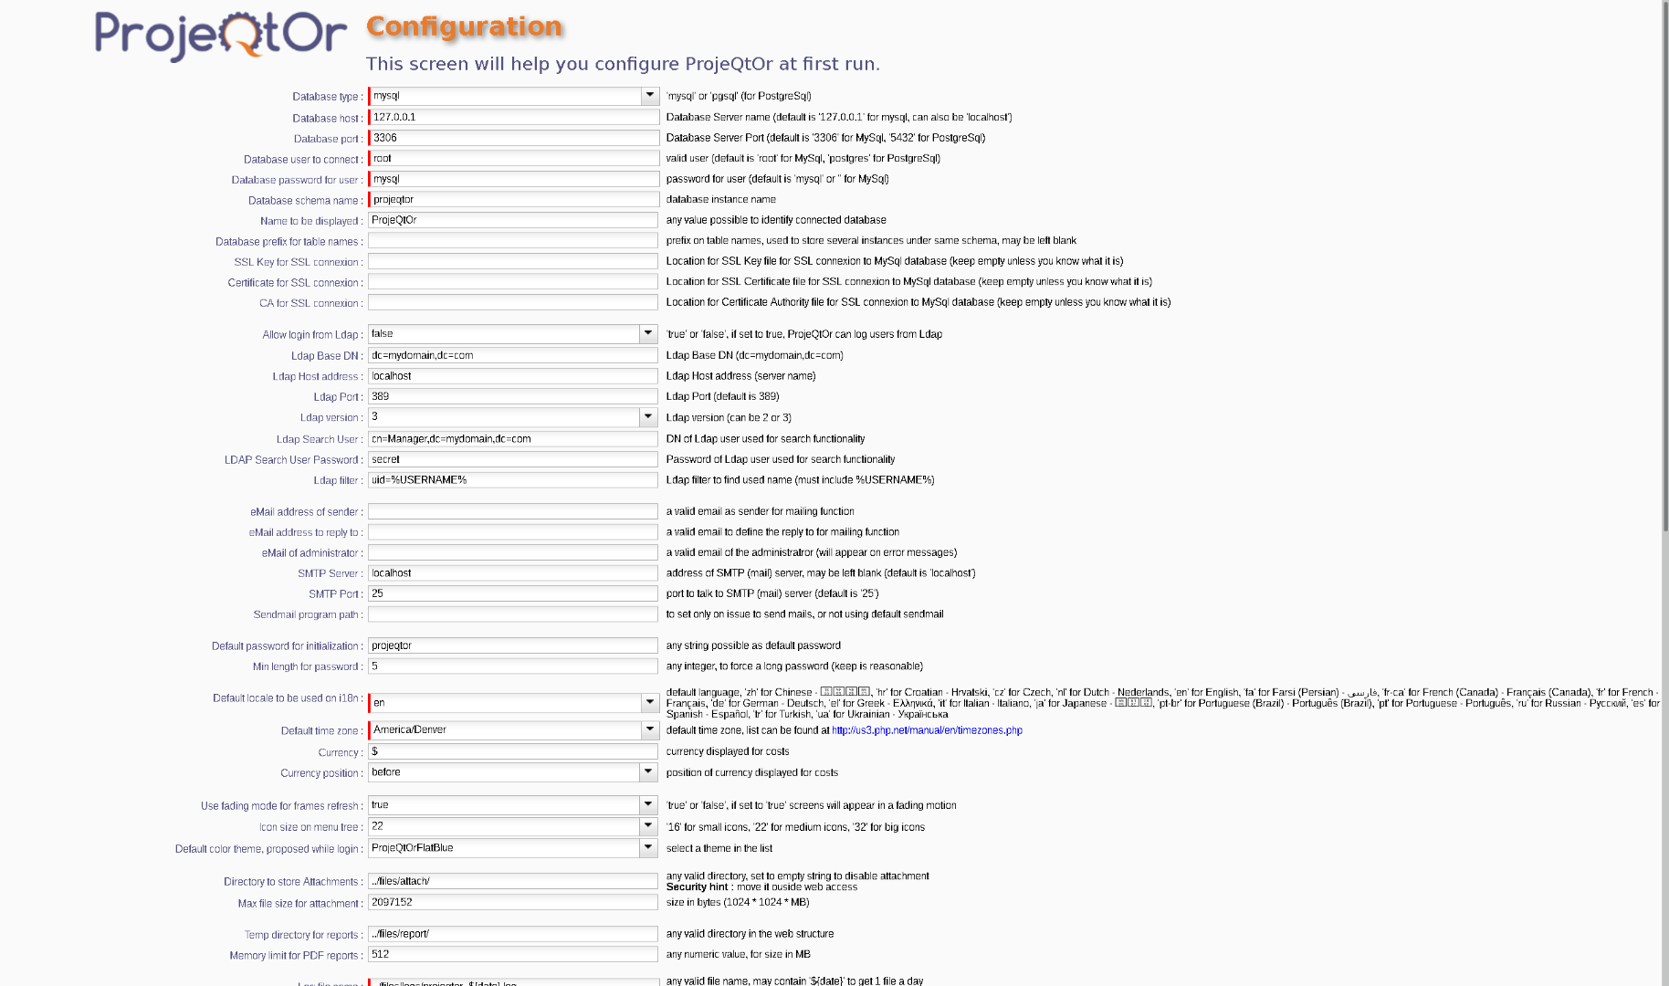Expand the Default locale i18n dropdown
The image size is (1669, 986).
pyautogui.click(x=650, y=703)
